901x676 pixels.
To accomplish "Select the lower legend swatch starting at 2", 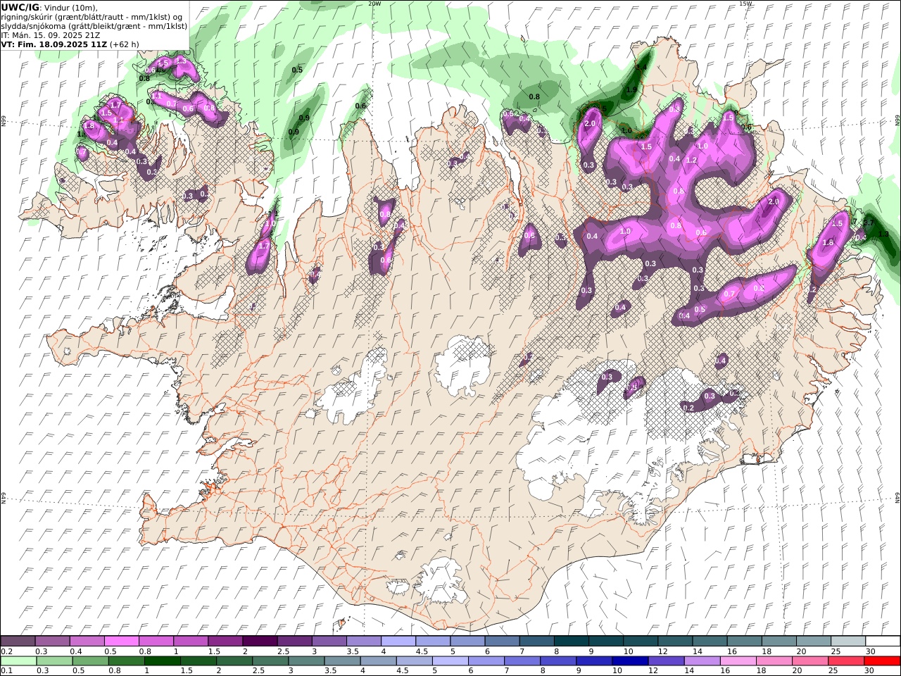I will [x=234, y=661].
